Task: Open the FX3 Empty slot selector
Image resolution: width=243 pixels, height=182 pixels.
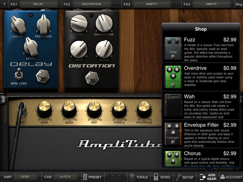Action: pos(152,4)
